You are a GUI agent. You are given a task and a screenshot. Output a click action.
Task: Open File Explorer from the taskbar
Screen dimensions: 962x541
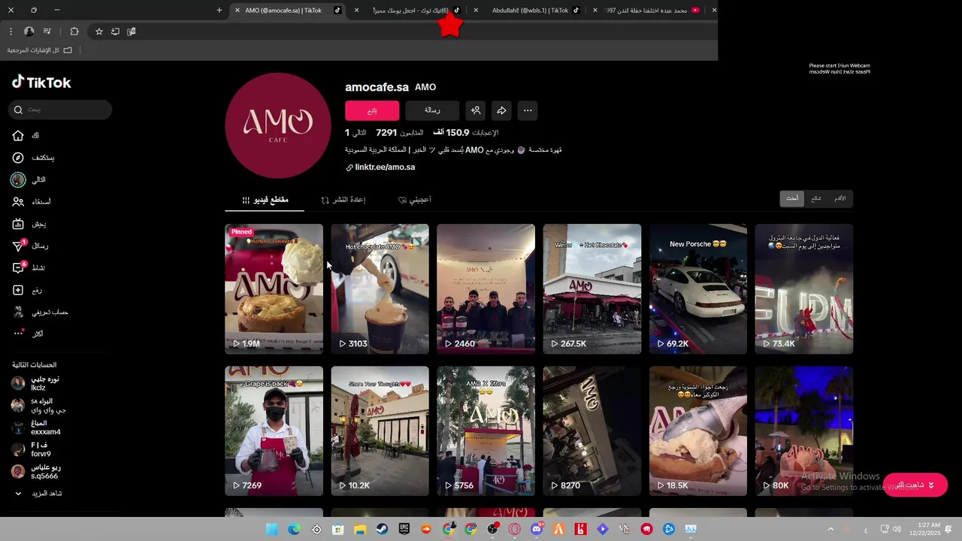(x=360, y=529)
